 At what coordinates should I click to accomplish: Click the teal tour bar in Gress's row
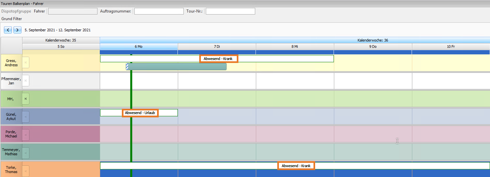tap(177, 67)
